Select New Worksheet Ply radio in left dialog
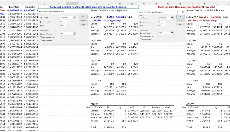 [x=41, y=37]
